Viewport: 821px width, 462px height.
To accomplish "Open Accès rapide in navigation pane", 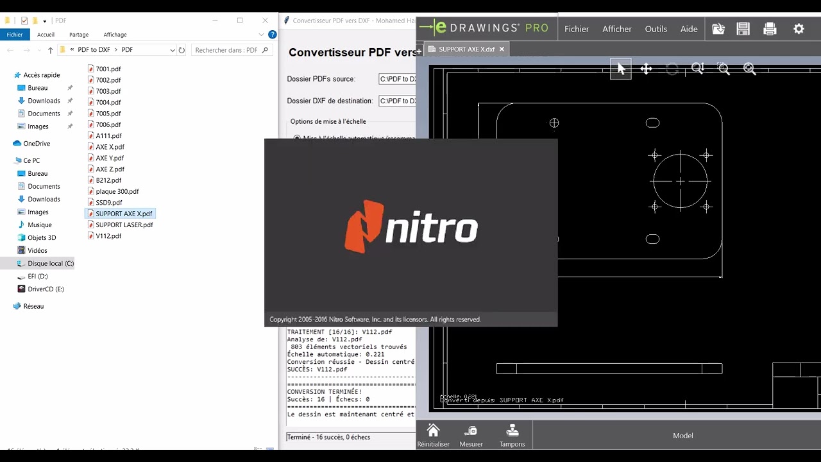I will (x=36, y=75).
